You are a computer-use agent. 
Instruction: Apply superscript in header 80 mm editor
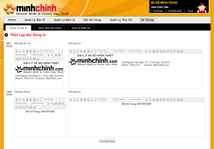48,55
